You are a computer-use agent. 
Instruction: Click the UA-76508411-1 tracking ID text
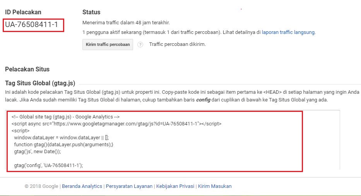pos(32,25)
